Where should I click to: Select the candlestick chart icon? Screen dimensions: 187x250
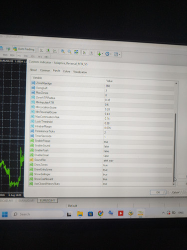coord(48,50)
